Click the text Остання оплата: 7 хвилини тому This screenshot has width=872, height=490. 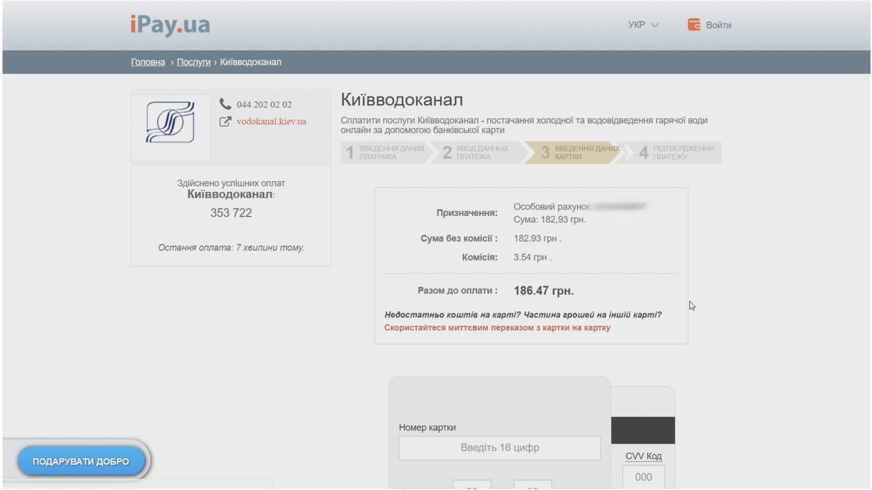pos(231,248)
